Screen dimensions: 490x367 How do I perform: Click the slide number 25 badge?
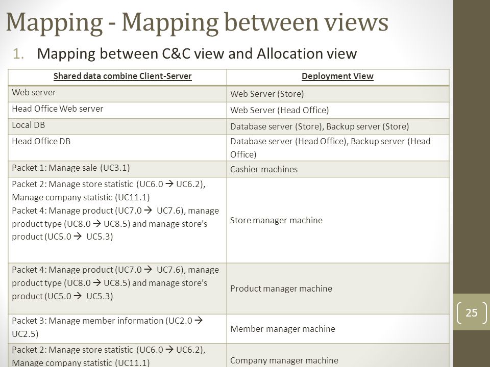click(472, 312)
